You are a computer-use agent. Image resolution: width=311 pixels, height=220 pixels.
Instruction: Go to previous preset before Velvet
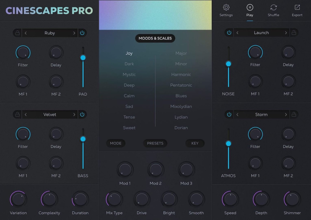point(26,114)
